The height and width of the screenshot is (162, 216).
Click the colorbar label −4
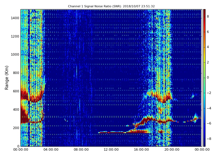pyautogui.click(x=209, y=108)
